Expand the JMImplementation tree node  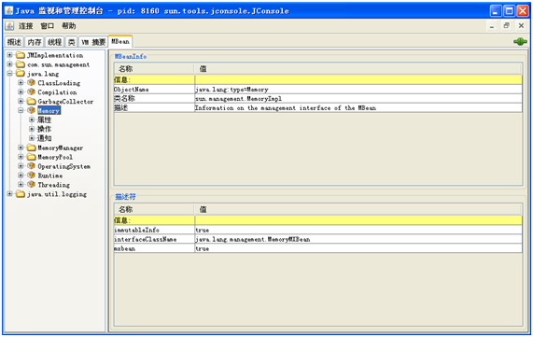coord(9,55)
